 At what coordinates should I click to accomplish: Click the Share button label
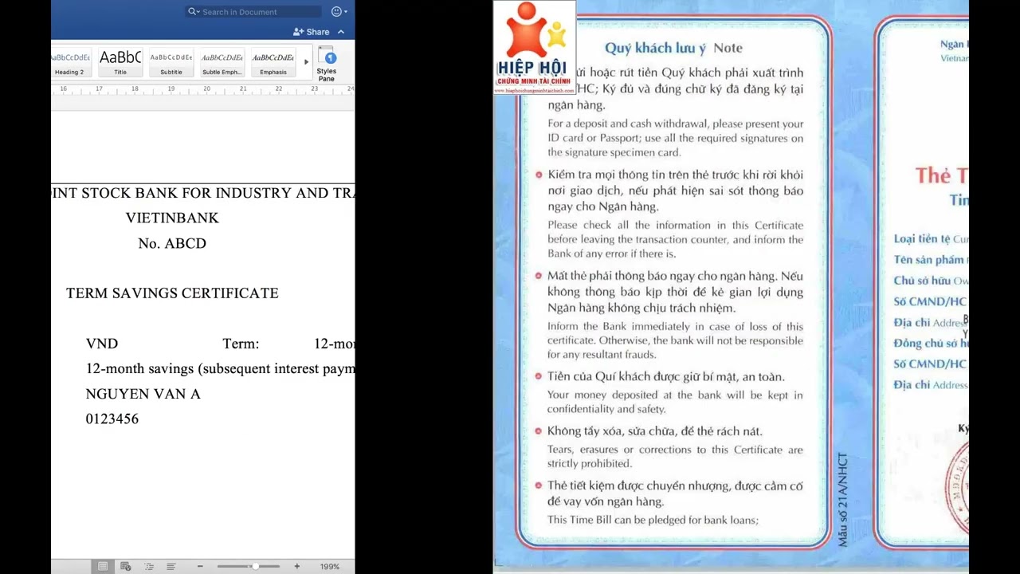point(318,32)
